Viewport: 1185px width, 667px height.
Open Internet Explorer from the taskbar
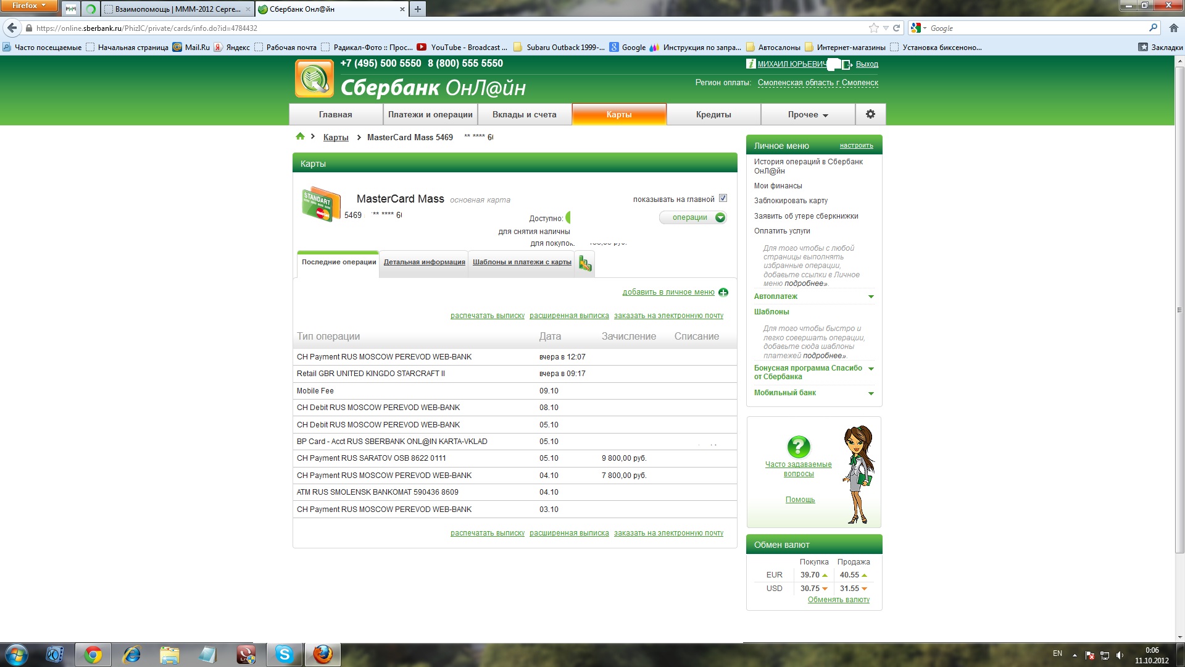point(131,655)
